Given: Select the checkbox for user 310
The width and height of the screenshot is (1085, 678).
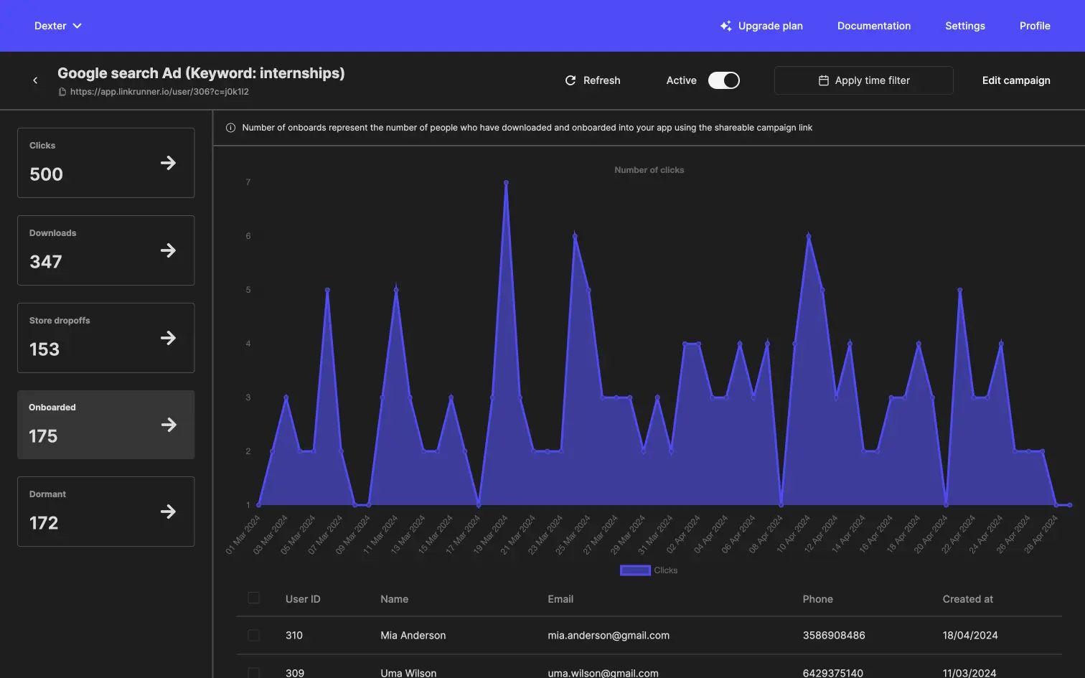Looking at the screenshot, I should pos(253,635).
